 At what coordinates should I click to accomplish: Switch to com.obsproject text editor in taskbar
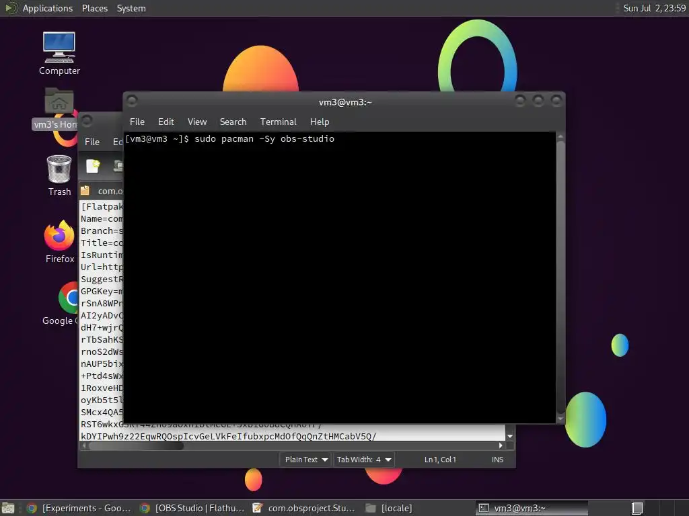(305, 508)
